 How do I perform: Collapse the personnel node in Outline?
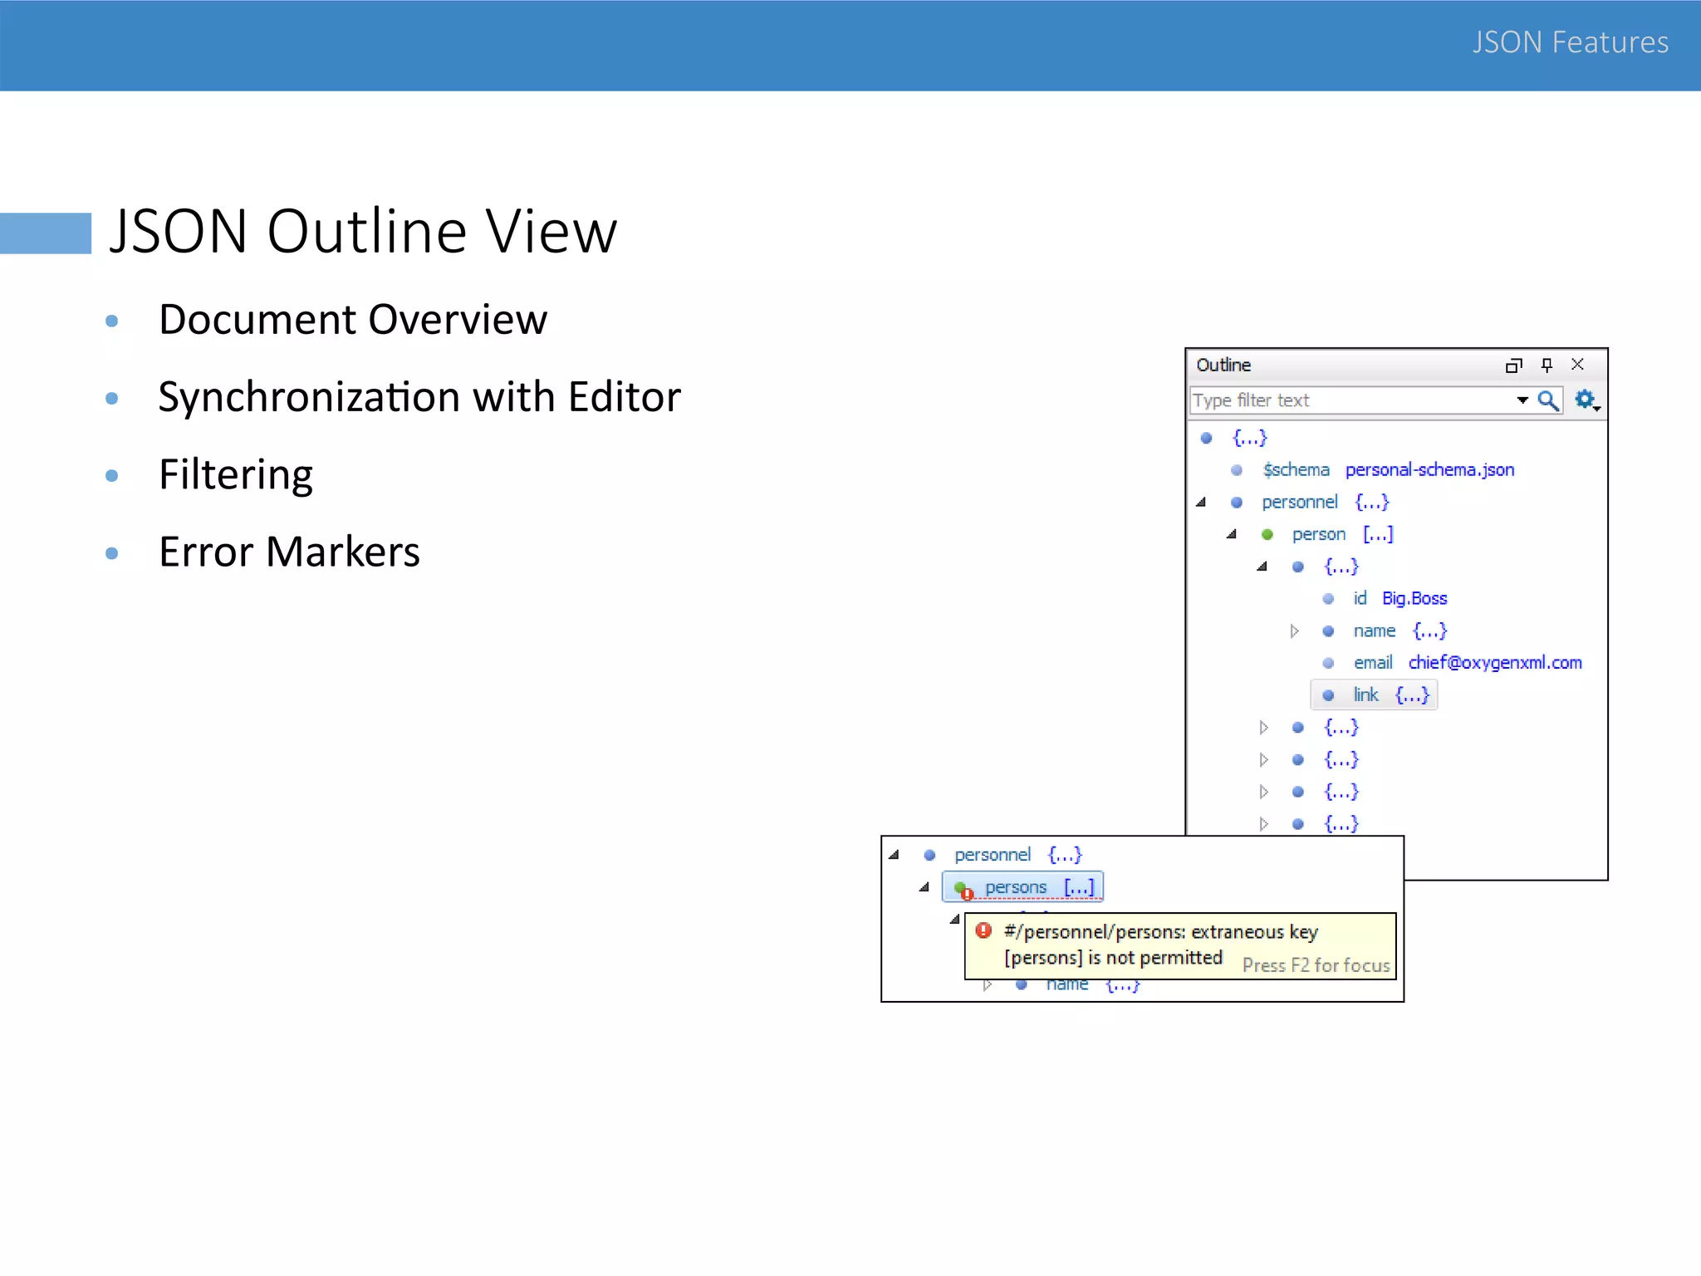[x=1201, y=503]
